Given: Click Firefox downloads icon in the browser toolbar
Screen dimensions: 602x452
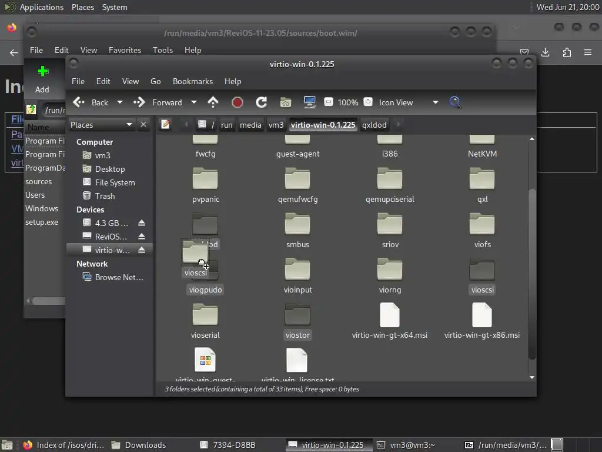Looking at the screenshot, I should click(x=545, y=52).
